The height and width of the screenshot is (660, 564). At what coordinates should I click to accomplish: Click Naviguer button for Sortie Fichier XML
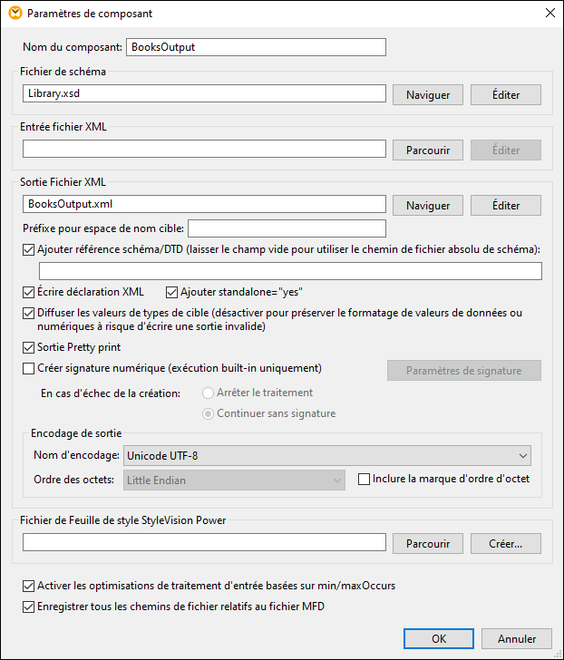pyautogui.click(x=428, y=206)
